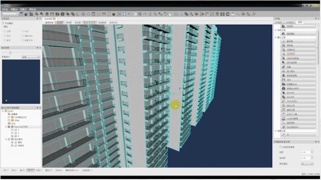
Task: Click the yellow play button in the 3D viewport
Action: coord(175,105)
